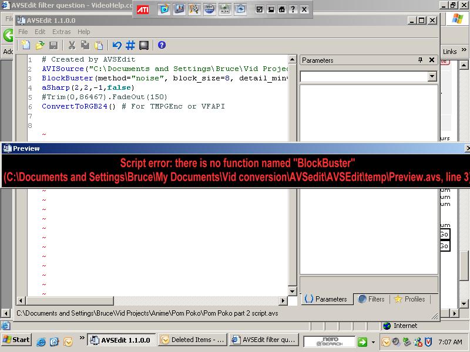Switch to the Parameters bottom tab

326,299
